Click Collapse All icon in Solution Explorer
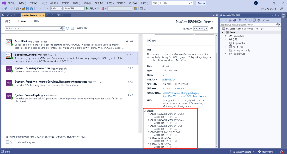Viewport: 287px width, 154px height. [x=254, y=20]
